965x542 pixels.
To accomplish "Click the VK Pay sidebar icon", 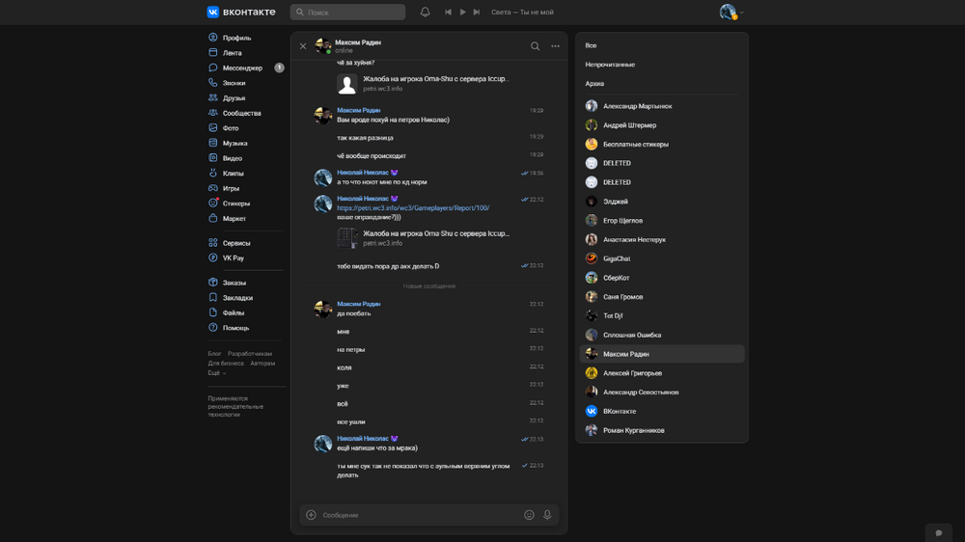I will (213, 258).
